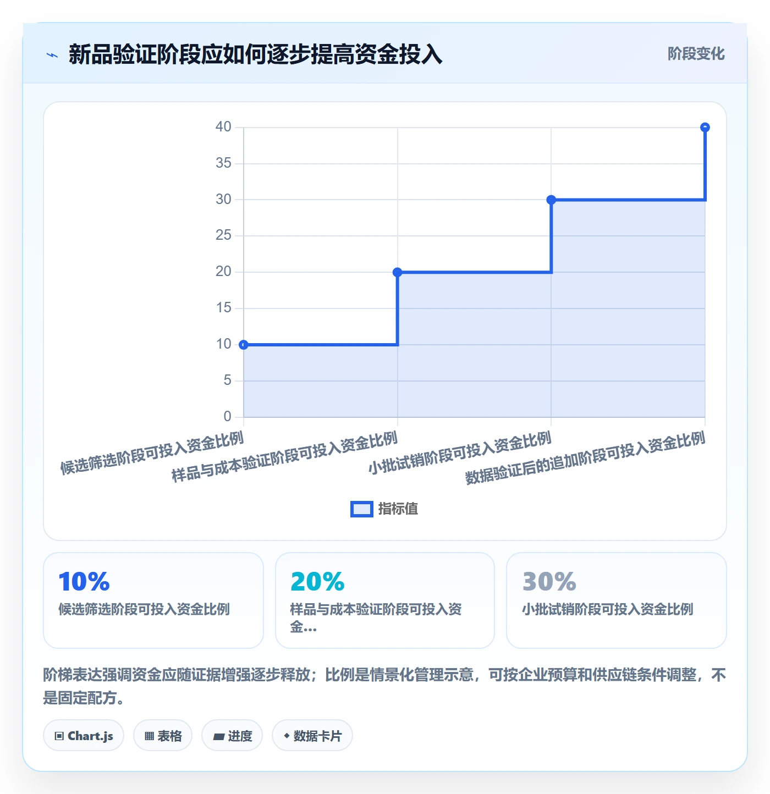This screenshot has width=770, height=794.
Task: Click the chart title 新品验证阶段应如何逐步提高资金投入
Action: [x=255, y=54]
